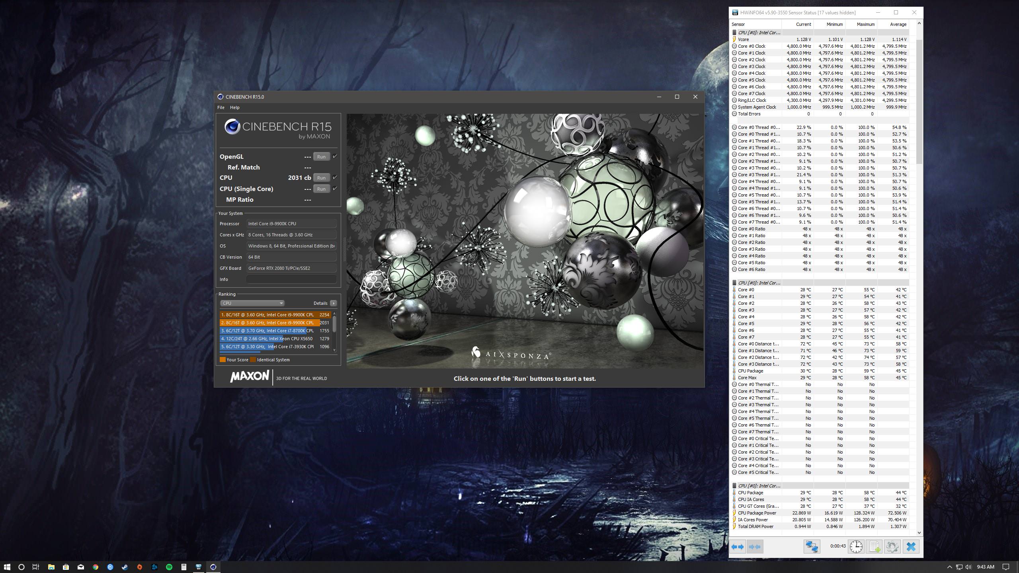Toggle the OpenGL test checkbox

pos(335,156)
